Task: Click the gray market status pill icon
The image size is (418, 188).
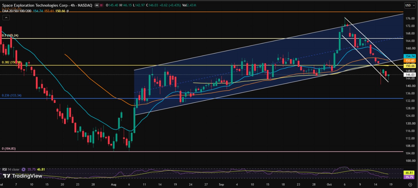Action: click(97, 5)
